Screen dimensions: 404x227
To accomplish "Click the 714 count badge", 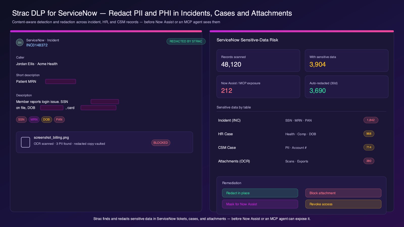I will point(369,147).
